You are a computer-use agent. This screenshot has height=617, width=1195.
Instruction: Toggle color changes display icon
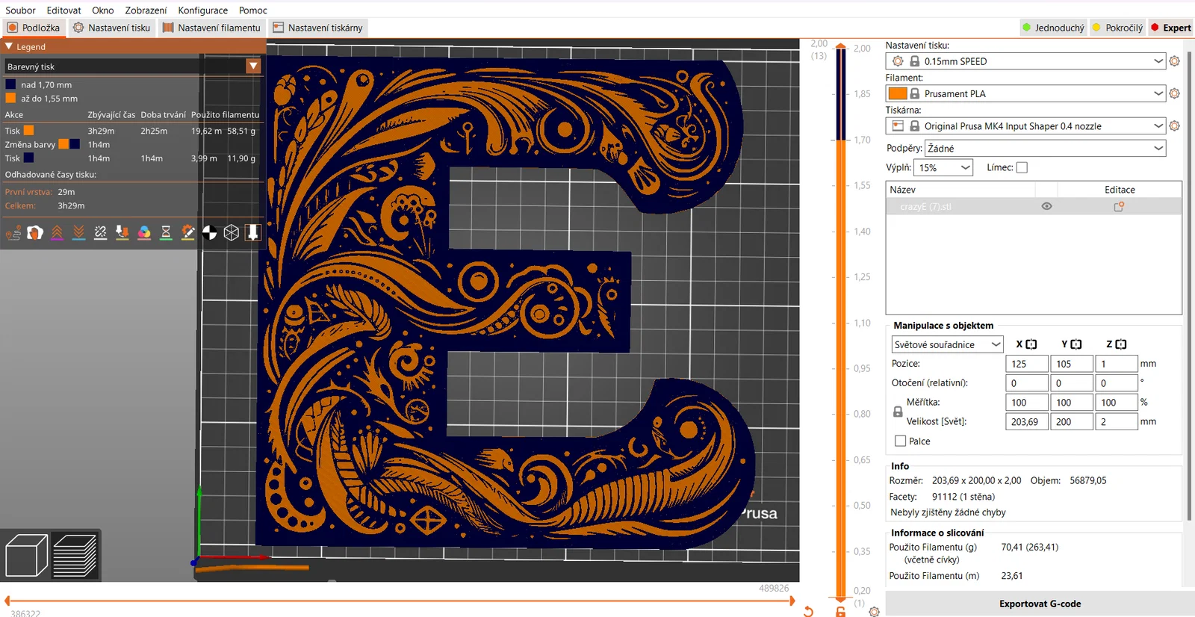tap(144, 233)
